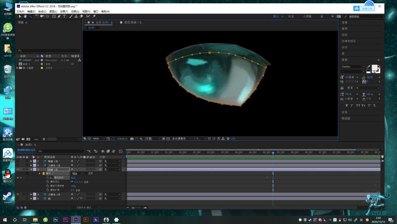Pick the Type (T) tool
The height and width of the screenshot is (224, 397).
click(x=64, y=16)
